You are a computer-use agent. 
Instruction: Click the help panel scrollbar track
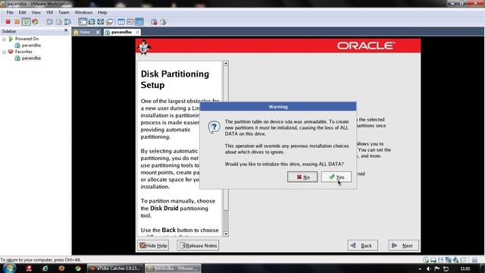pyautogui.click(x=226, y=221)
